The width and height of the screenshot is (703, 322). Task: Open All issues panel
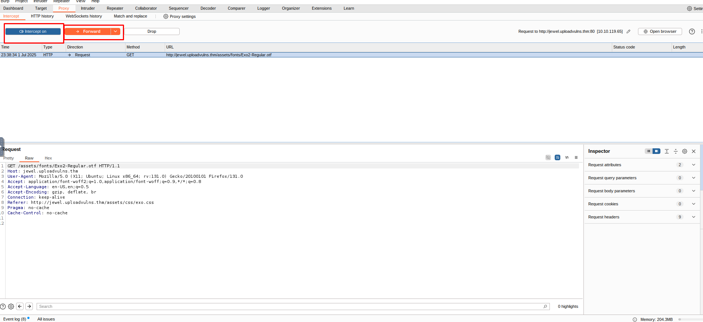pos(46,319)
